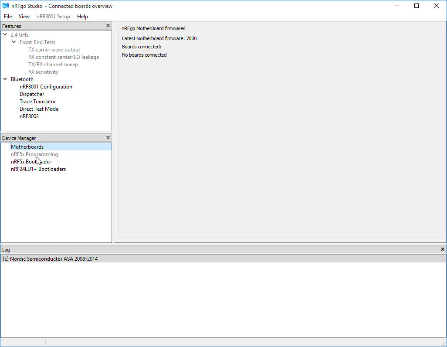Collapse the 2.4 GHz tree node
The image size is (447, 347).
(x=5, y=34)
